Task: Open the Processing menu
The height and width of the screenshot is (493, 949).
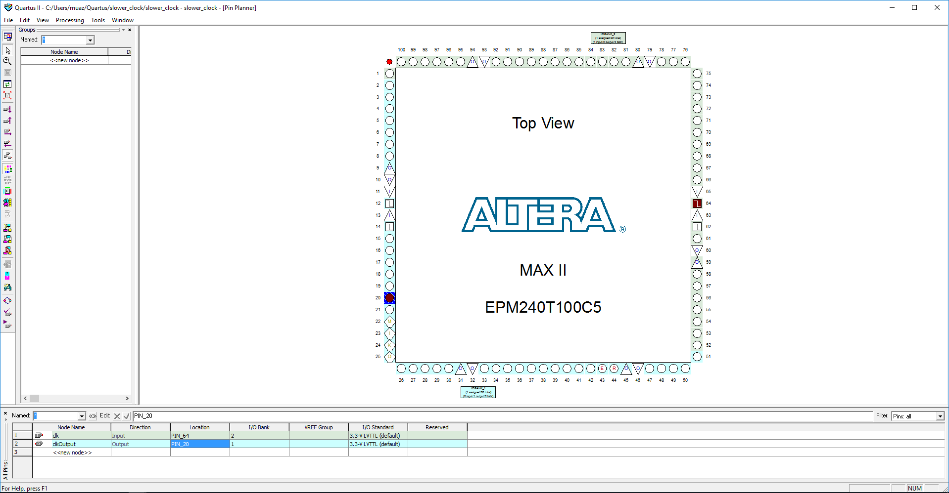Action: tap(70, 20)
